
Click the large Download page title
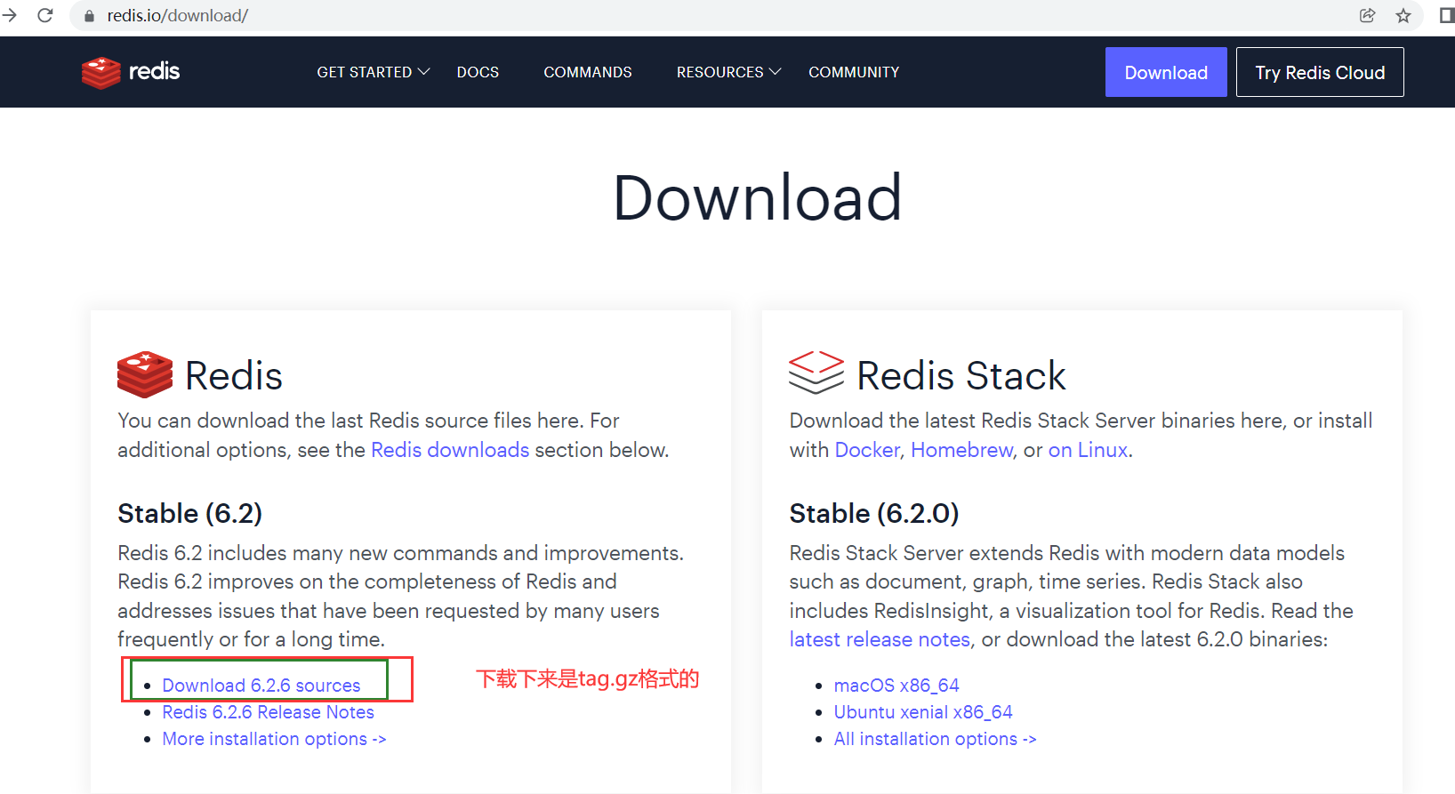point(758,197)
